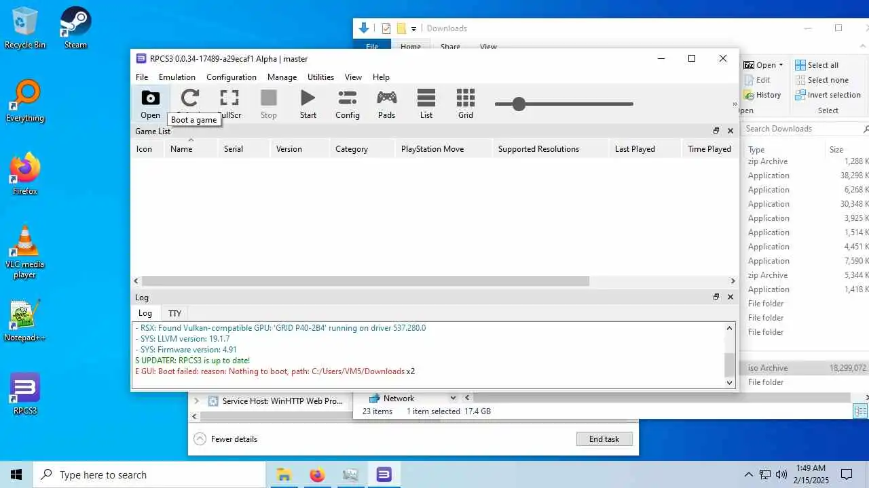Float the Game List panel

[x=716, y=131]
